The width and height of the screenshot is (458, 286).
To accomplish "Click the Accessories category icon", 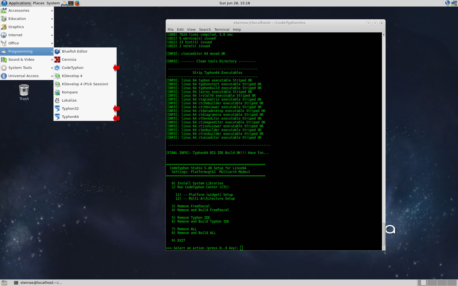I will point(4,10).
